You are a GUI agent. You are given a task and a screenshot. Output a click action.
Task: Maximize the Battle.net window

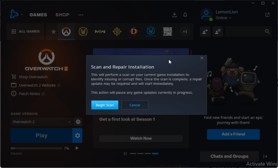pos(263,3)
